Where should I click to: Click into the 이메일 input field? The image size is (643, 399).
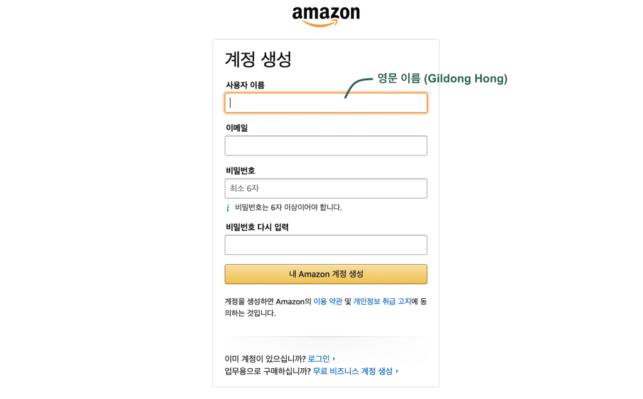point(325,145)
